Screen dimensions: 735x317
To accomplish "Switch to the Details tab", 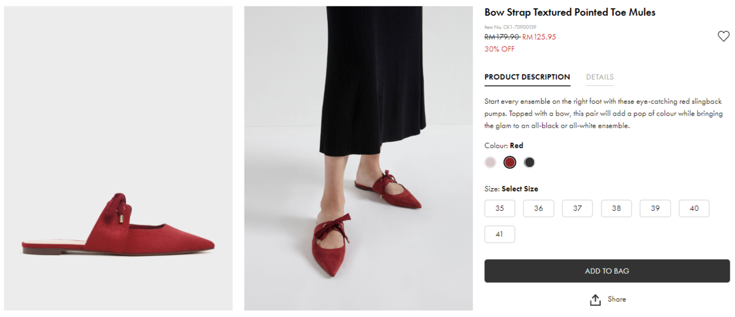I will tap(599, 77).
